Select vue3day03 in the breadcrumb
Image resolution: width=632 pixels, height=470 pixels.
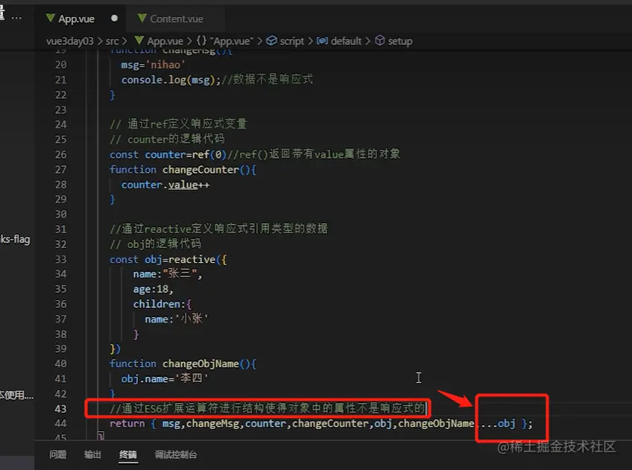tap(70, 41)
